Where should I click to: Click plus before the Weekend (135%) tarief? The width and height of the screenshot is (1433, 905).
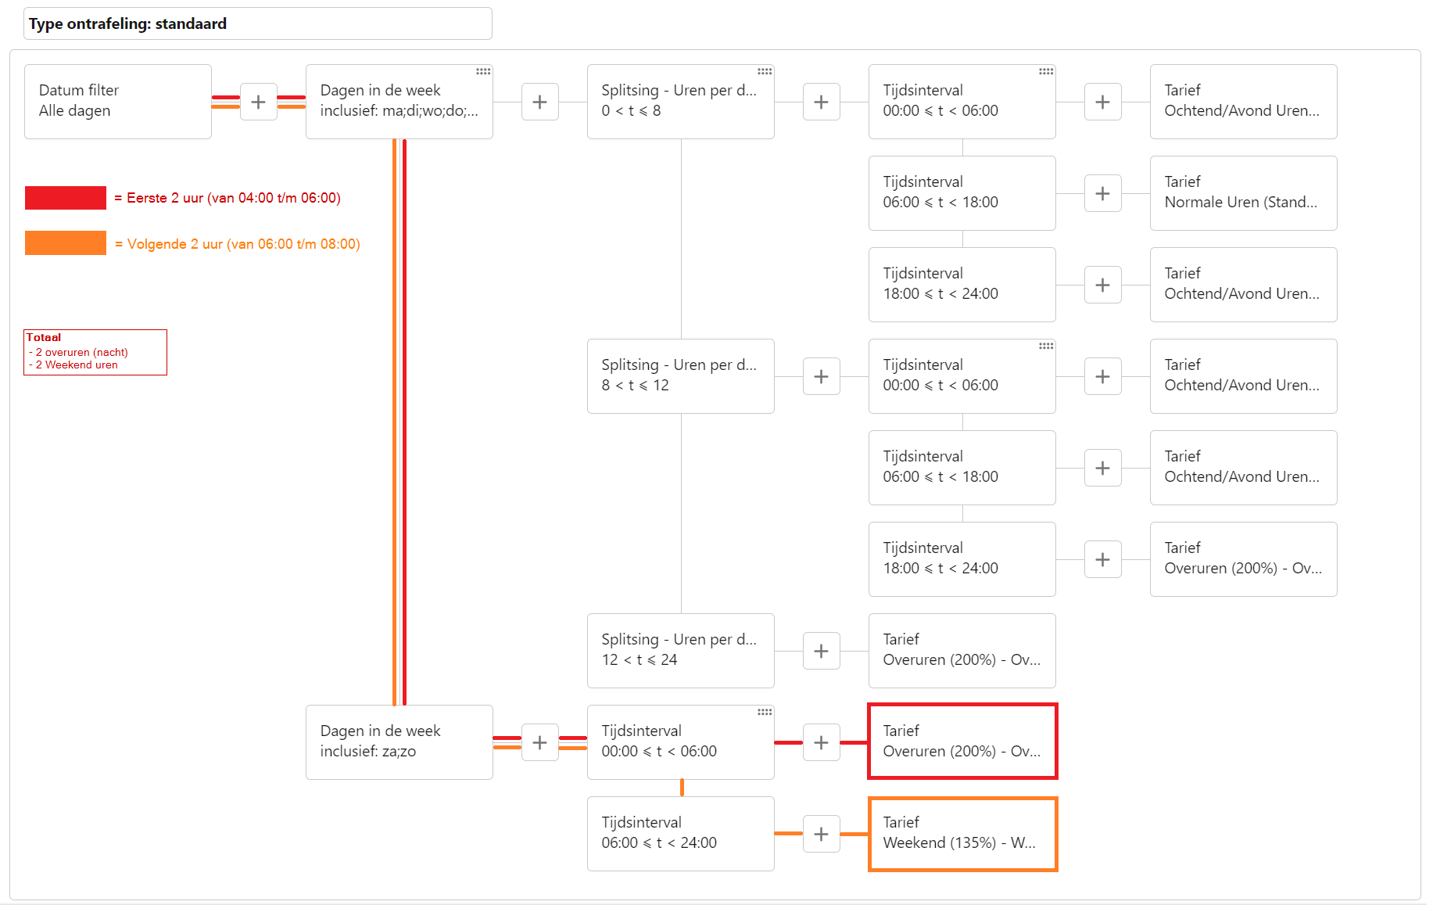(821, 834)
